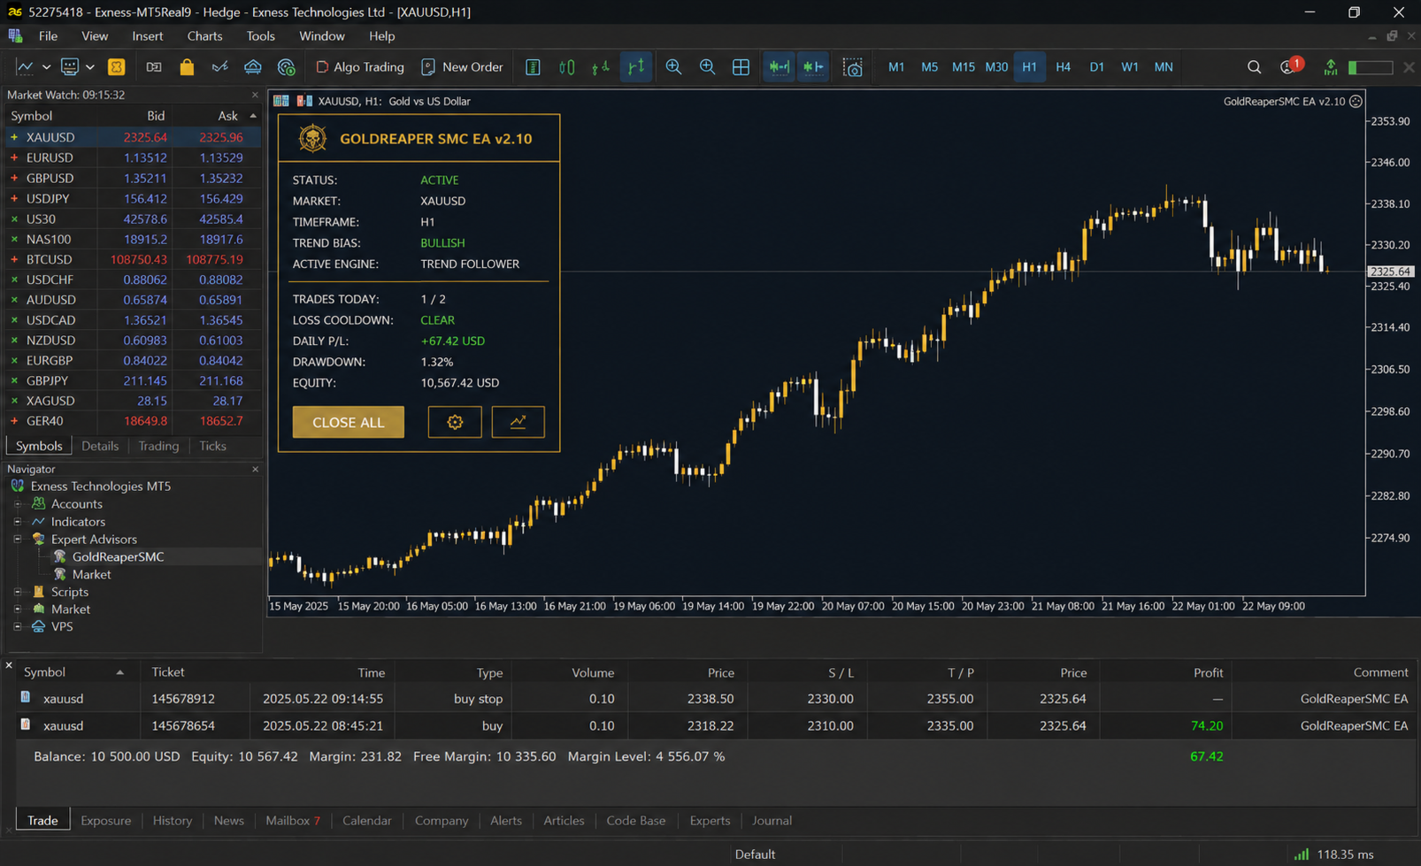Switch to the History tab

[172, 821]
